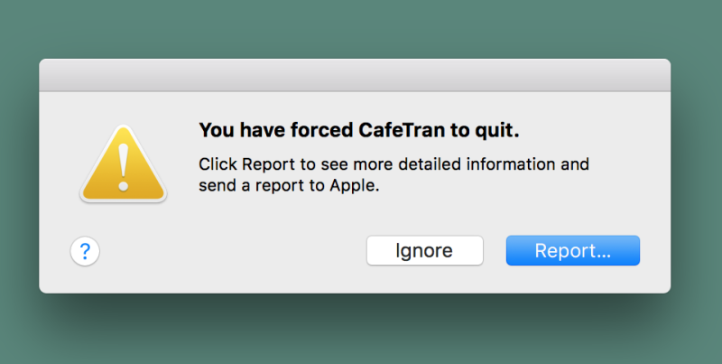722x364 pixels.
Task: Click the dialog's gray title bar
Action: [355, 75]
